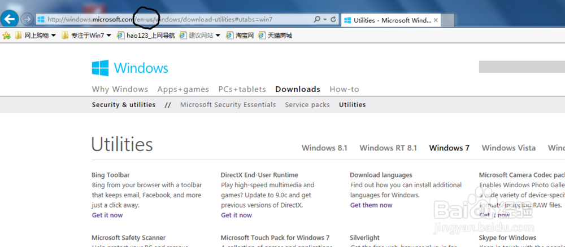Click the Silverlight heading

364,237
